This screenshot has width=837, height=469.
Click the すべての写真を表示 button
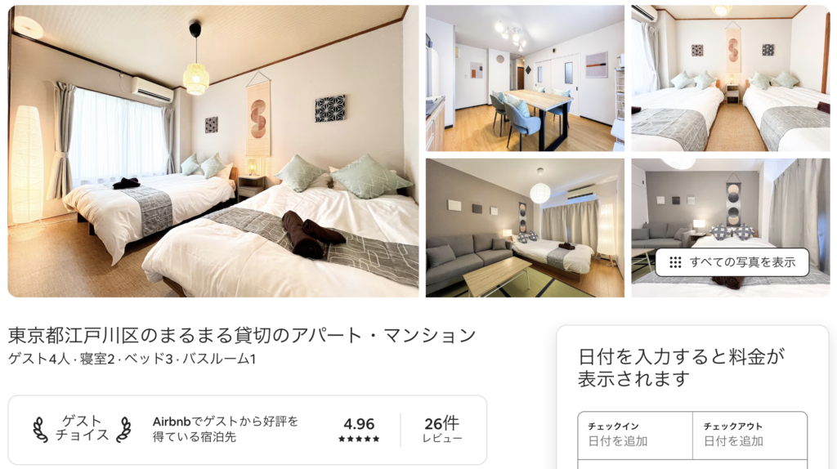click(x=732, y=262)
